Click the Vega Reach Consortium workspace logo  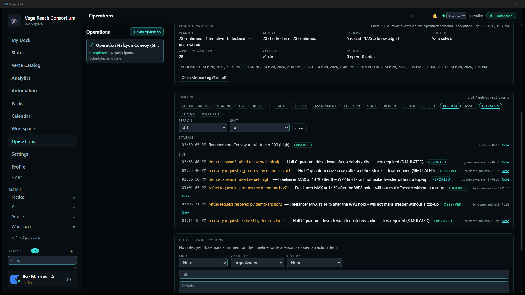click(x=14, y=20)
